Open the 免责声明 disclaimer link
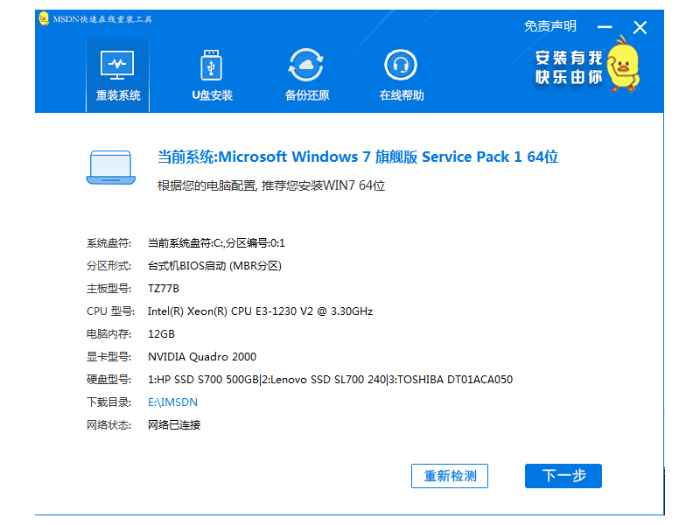 tap(549, 26)
